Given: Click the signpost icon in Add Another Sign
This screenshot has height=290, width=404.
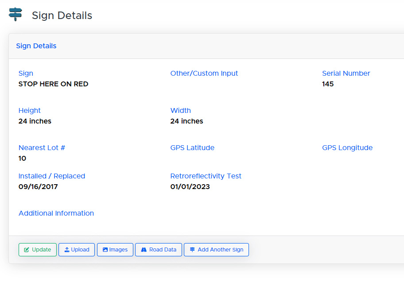Looking at the screenshot, I should click(x=192, y=250).
